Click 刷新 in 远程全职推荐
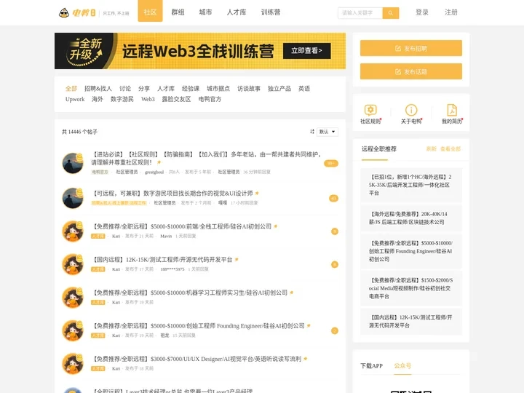The width and height of the screenshot is (524, 393). (x=432, y=149)
